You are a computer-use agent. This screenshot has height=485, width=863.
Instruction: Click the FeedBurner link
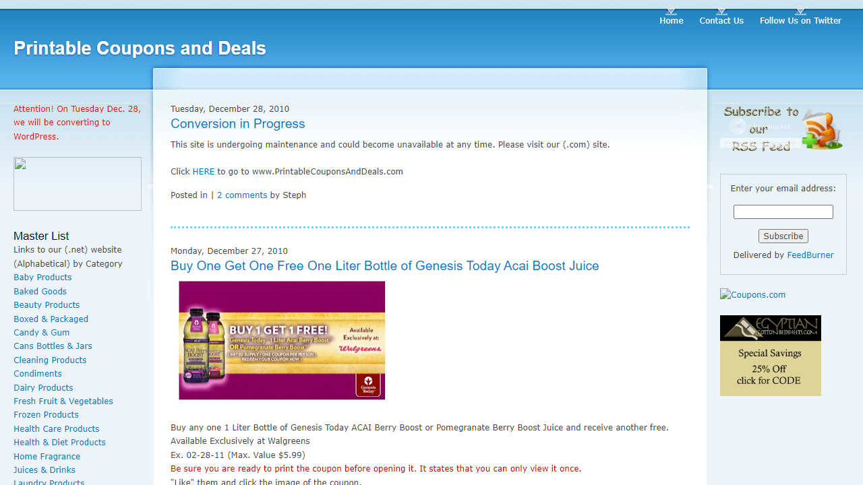point(810,255)
